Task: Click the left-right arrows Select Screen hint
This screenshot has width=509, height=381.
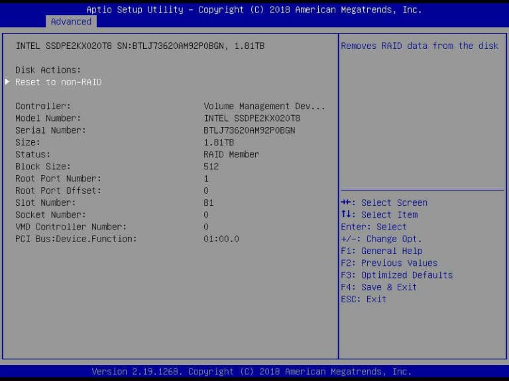Action: coord(384,202)
